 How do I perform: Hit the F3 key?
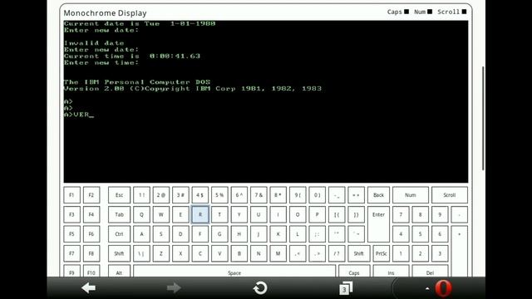point(71,214)
